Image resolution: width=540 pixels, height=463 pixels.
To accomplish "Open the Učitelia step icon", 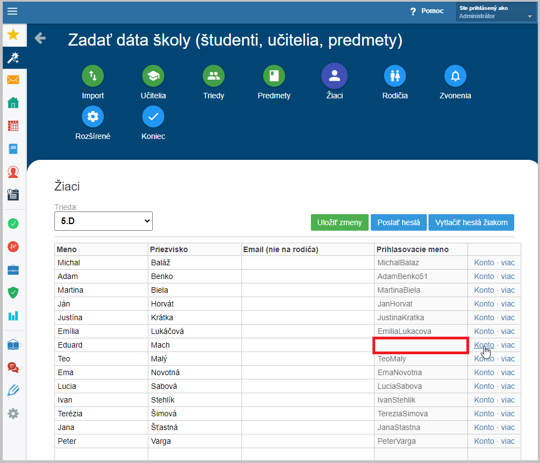I will [153, 76].
